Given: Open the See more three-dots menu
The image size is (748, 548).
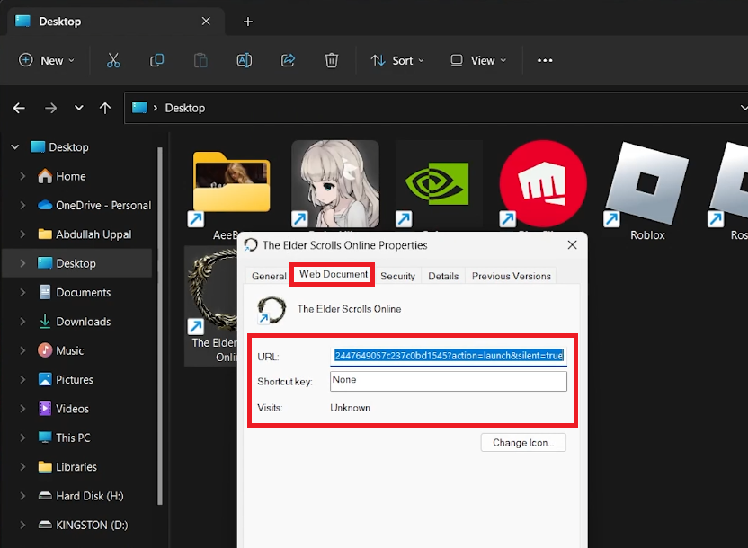Looking at the screenshot, I should 545,60.
